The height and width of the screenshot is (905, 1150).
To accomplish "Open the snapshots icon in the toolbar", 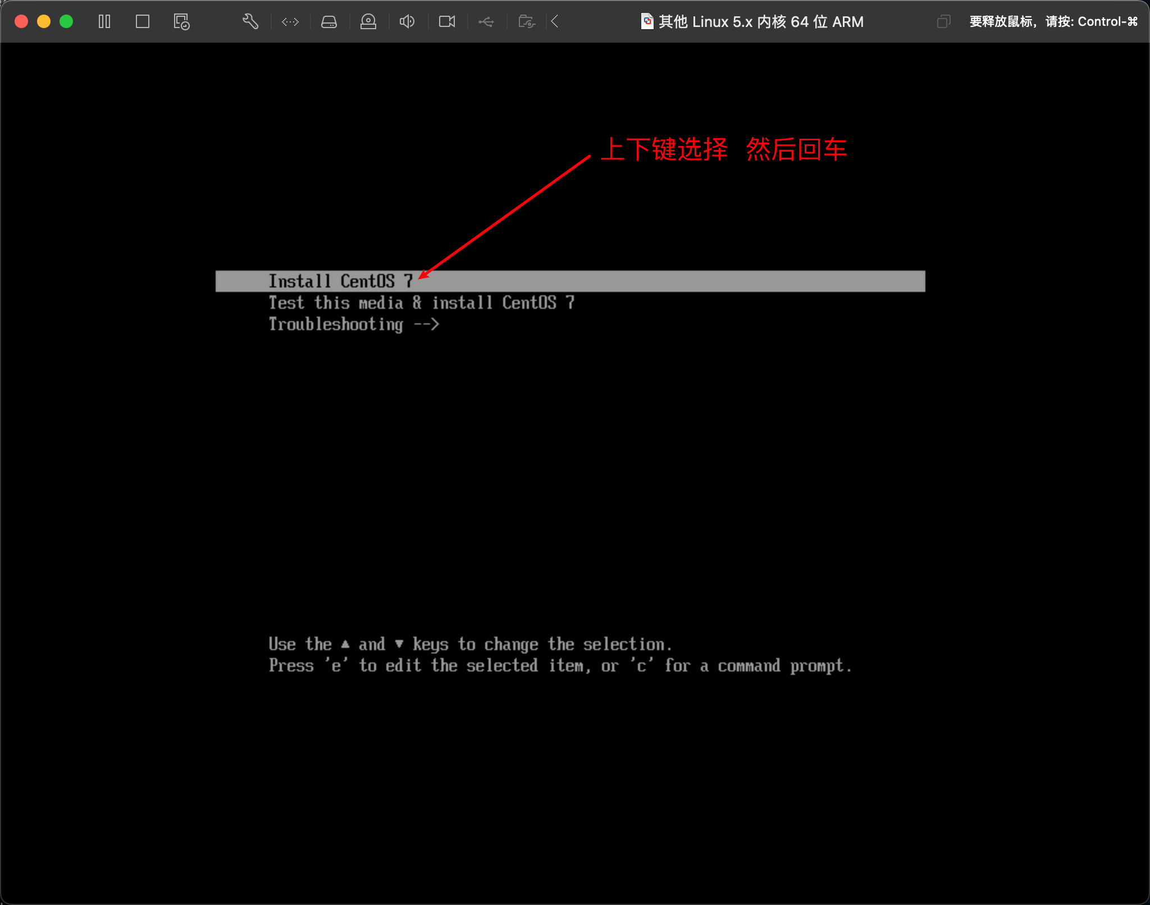I will click(x=181, y=22).
